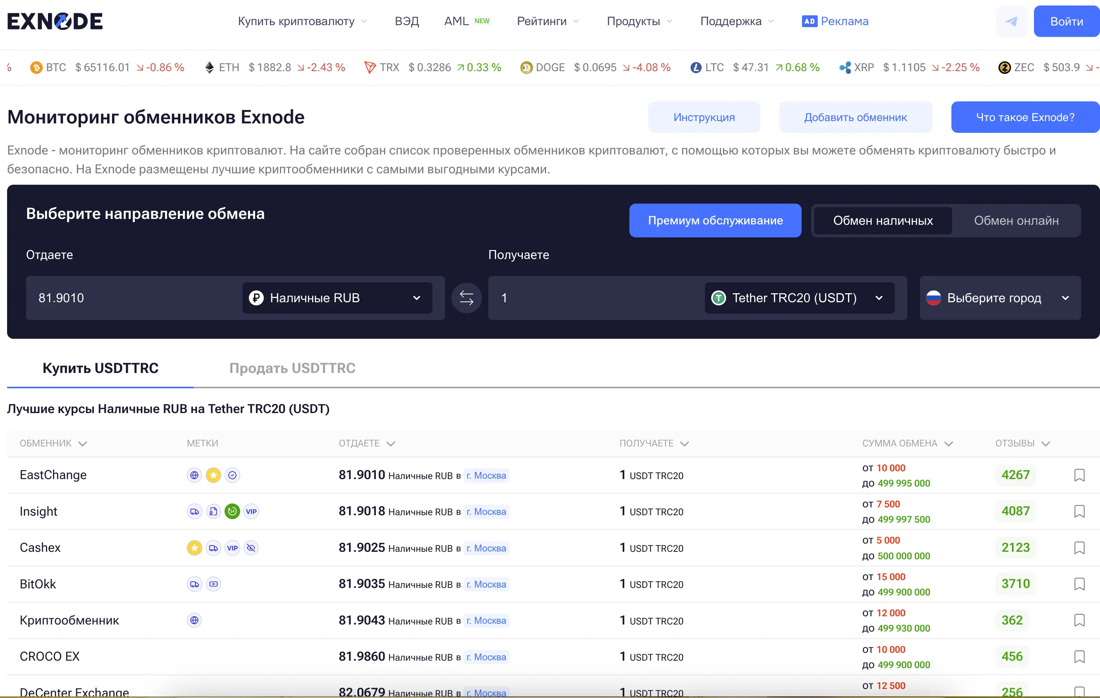The image size is (1100, 698).
Task: Click Добавить обменник button
Action: point(855,118)
